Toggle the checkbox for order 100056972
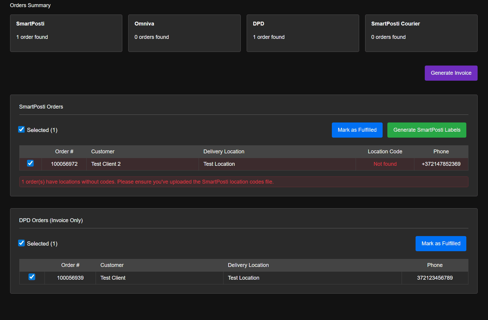The width and height of the screenshot is (488, 320). [x=30, y=163]
